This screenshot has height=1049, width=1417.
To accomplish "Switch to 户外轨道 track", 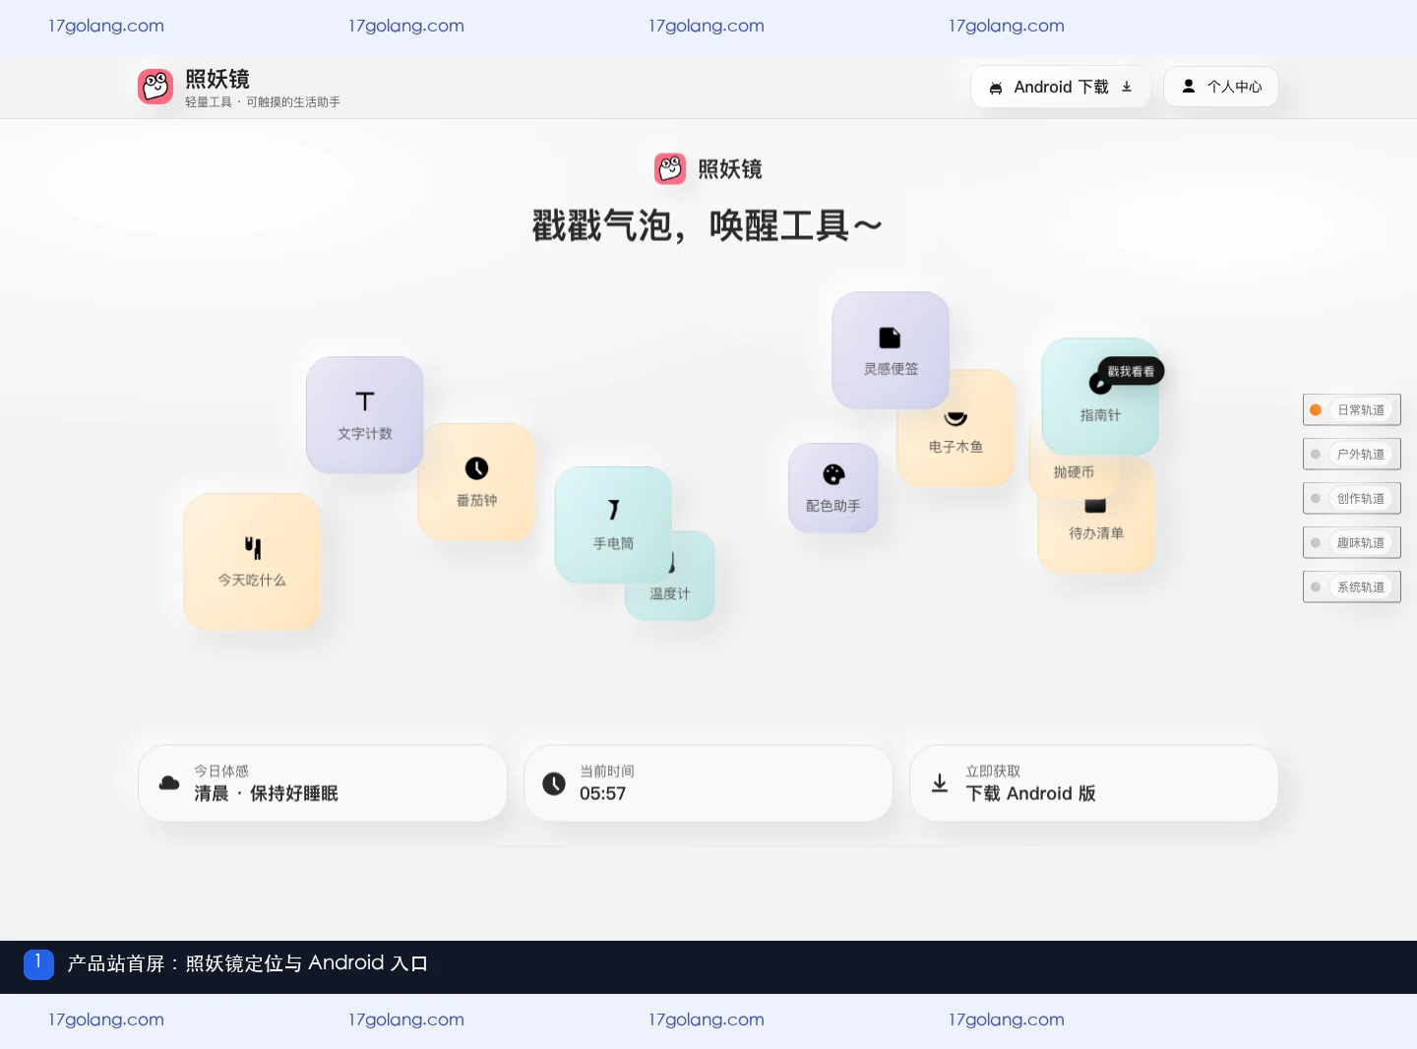I will pyautogui.click(x=1352, y=454).
